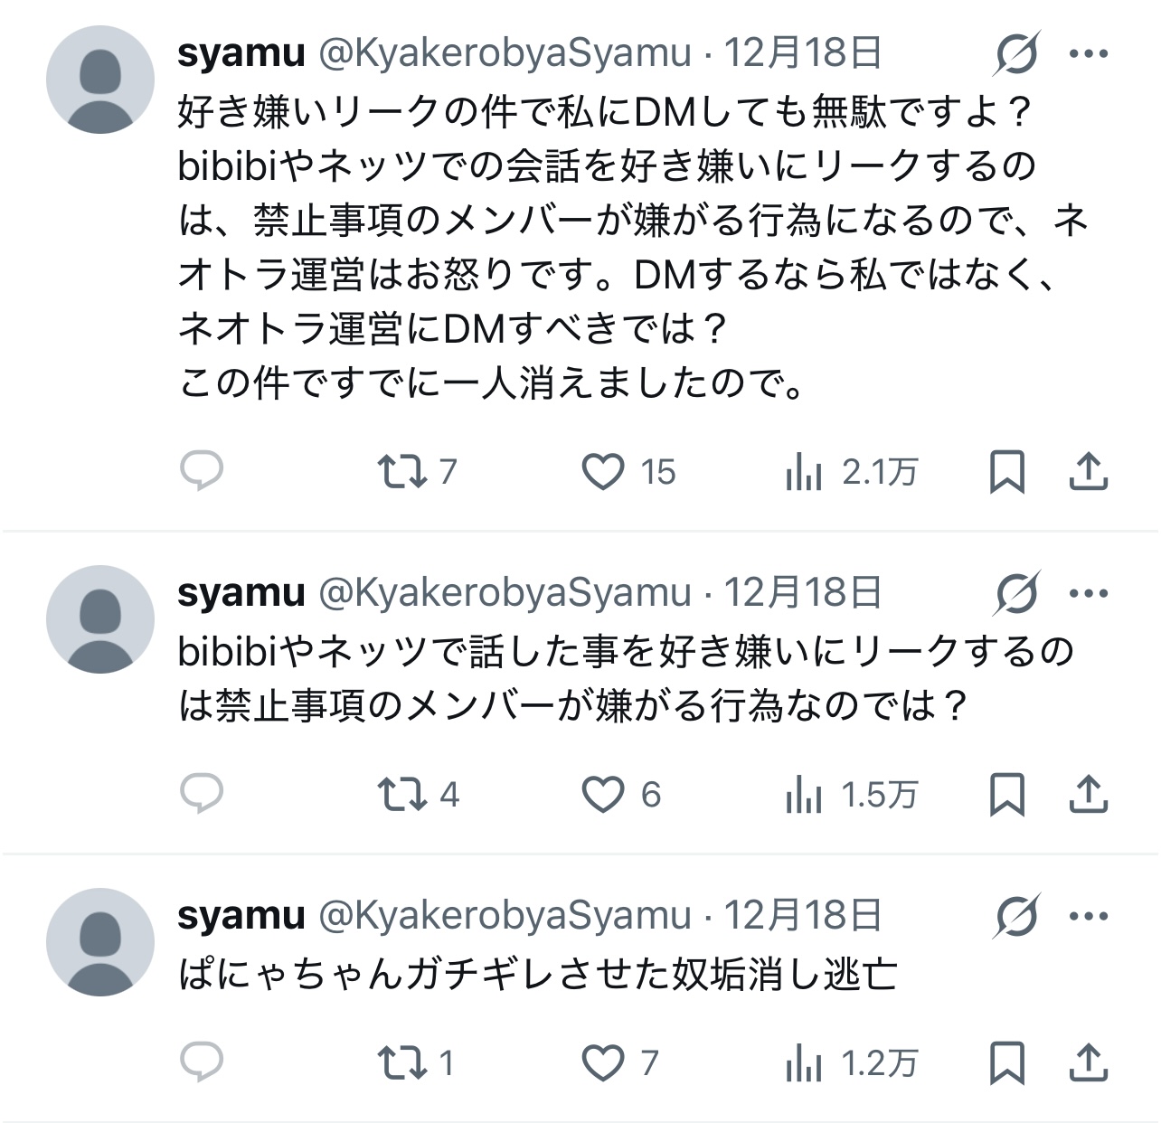Bookmark the third tweet about ぱにゃちゃん
Viewport: 1161px width, 1123px height.
(x=1006, y=1062)
